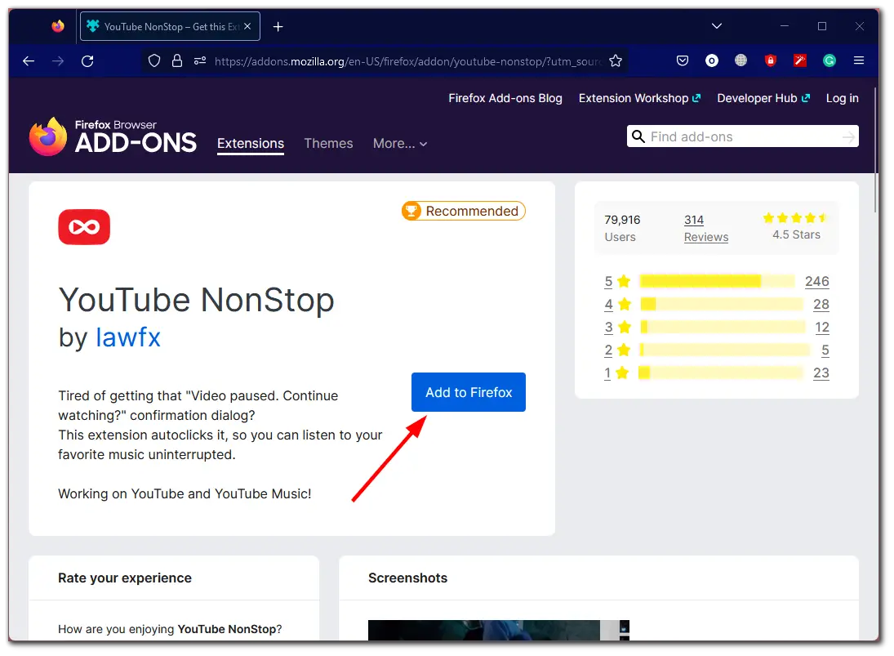Screen dimensions: 894x656
Task: Open the Developer Hub link
Action: coord(763,98)
